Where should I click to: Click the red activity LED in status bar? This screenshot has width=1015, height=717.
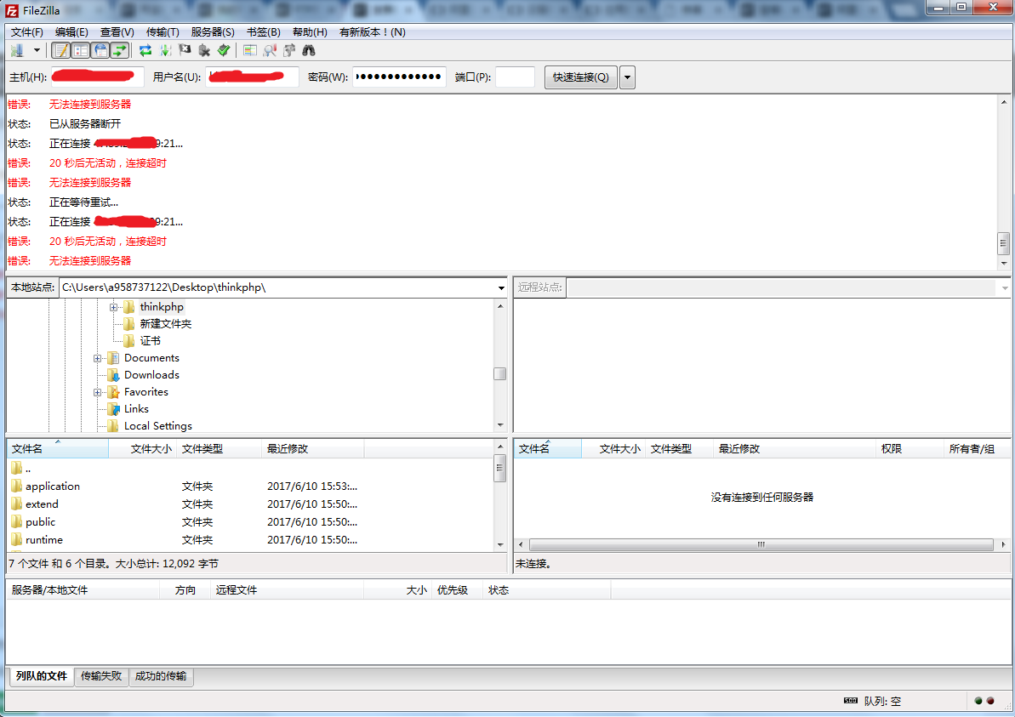tap(990, 700)
